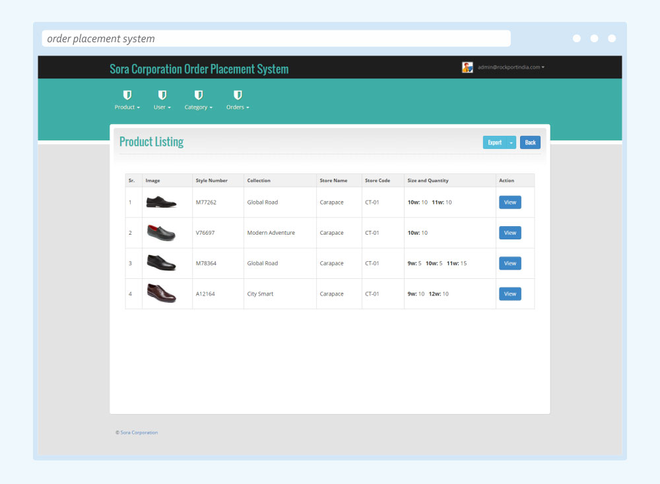Click the Category shield icon
The height and width of the screenshot is (484, 660).
[198, 94]
